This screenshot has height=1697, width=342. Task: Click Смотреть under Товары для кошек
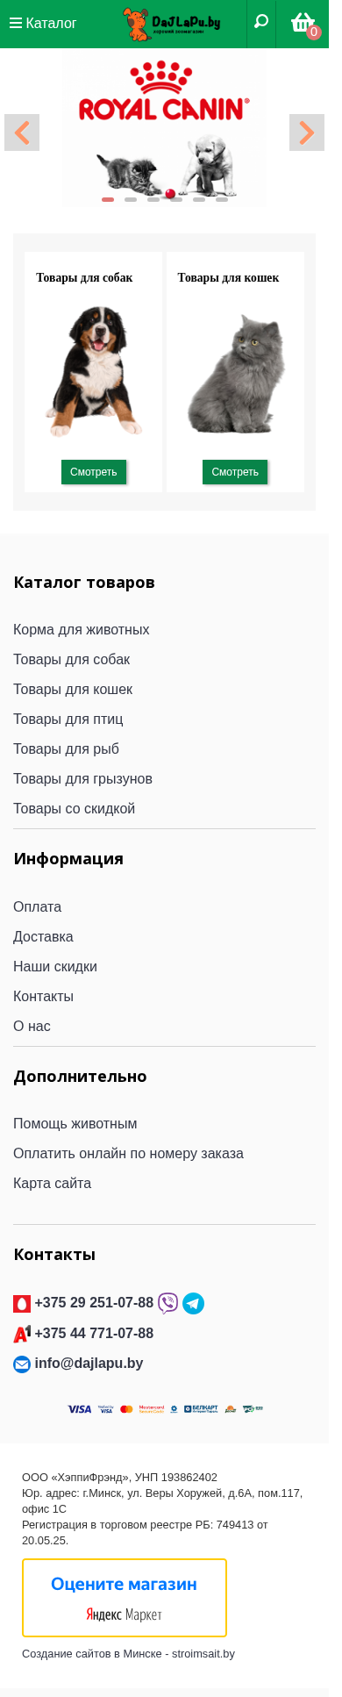click(235, 472)
